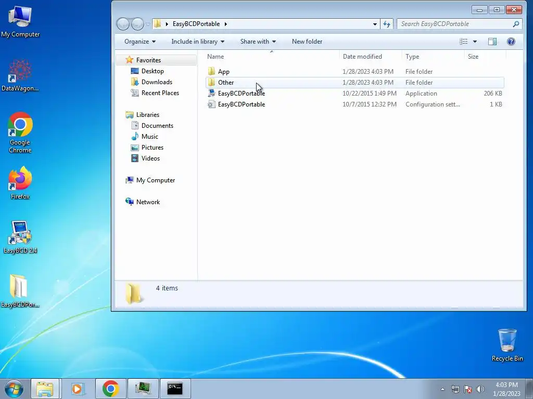Click the Change your view icon
This screenshot has height=399, width=533.
pyautogui.click(x=463, y=42)
